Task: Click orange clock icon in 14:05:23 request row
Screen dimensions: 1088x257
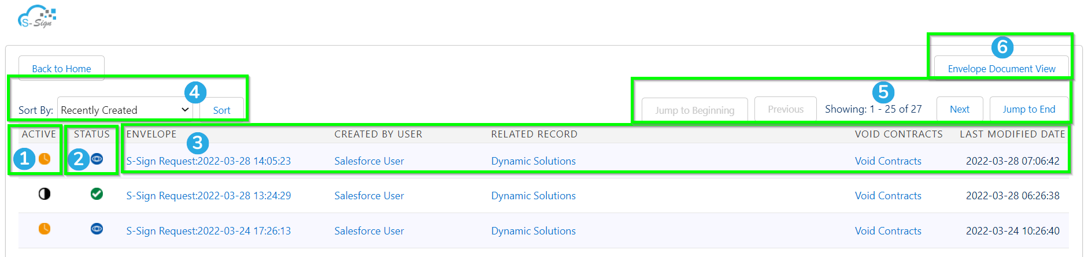Action: tap(45, 158)
